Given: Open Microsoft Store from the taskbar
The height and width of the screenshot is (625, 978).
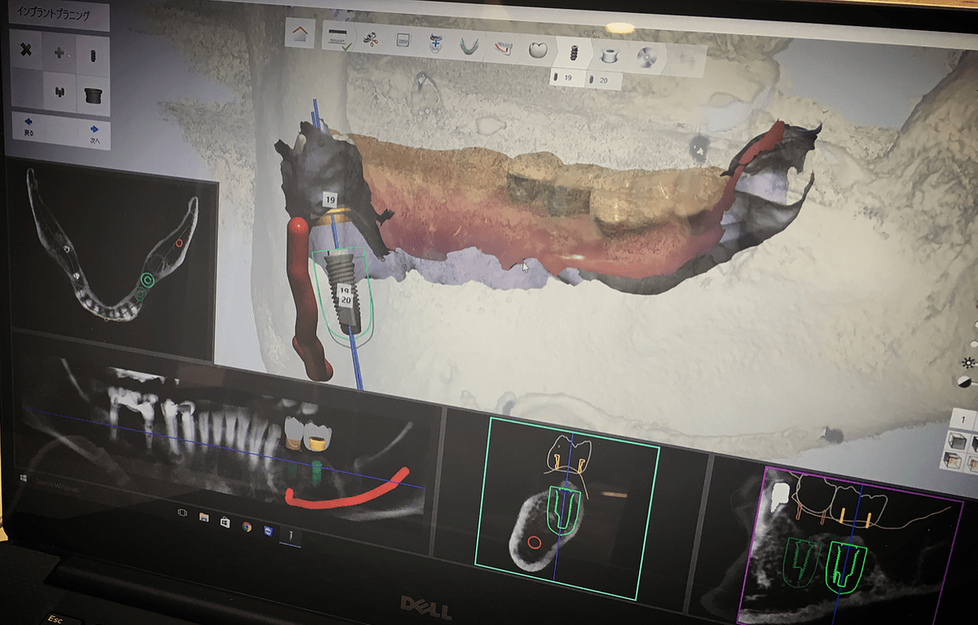Looking at the screenshot, I should point(225,522).
